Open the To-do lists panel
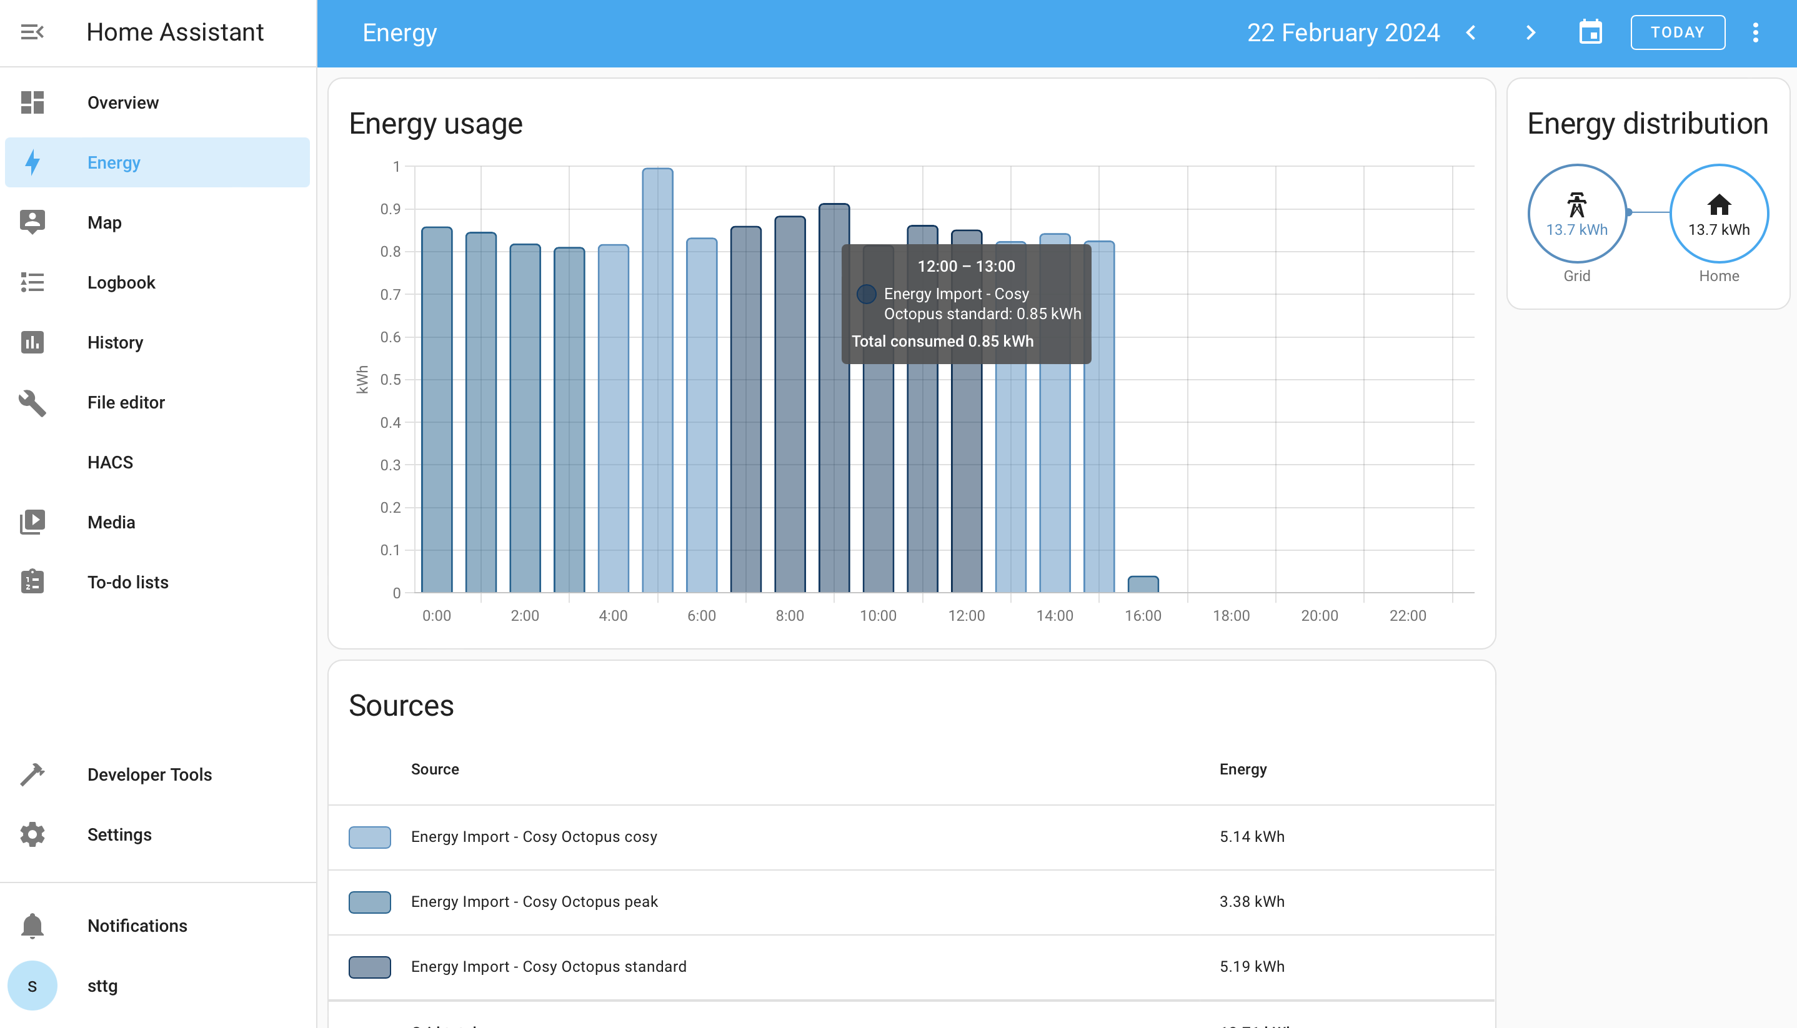1797x1028 pixels. point(128,582)
